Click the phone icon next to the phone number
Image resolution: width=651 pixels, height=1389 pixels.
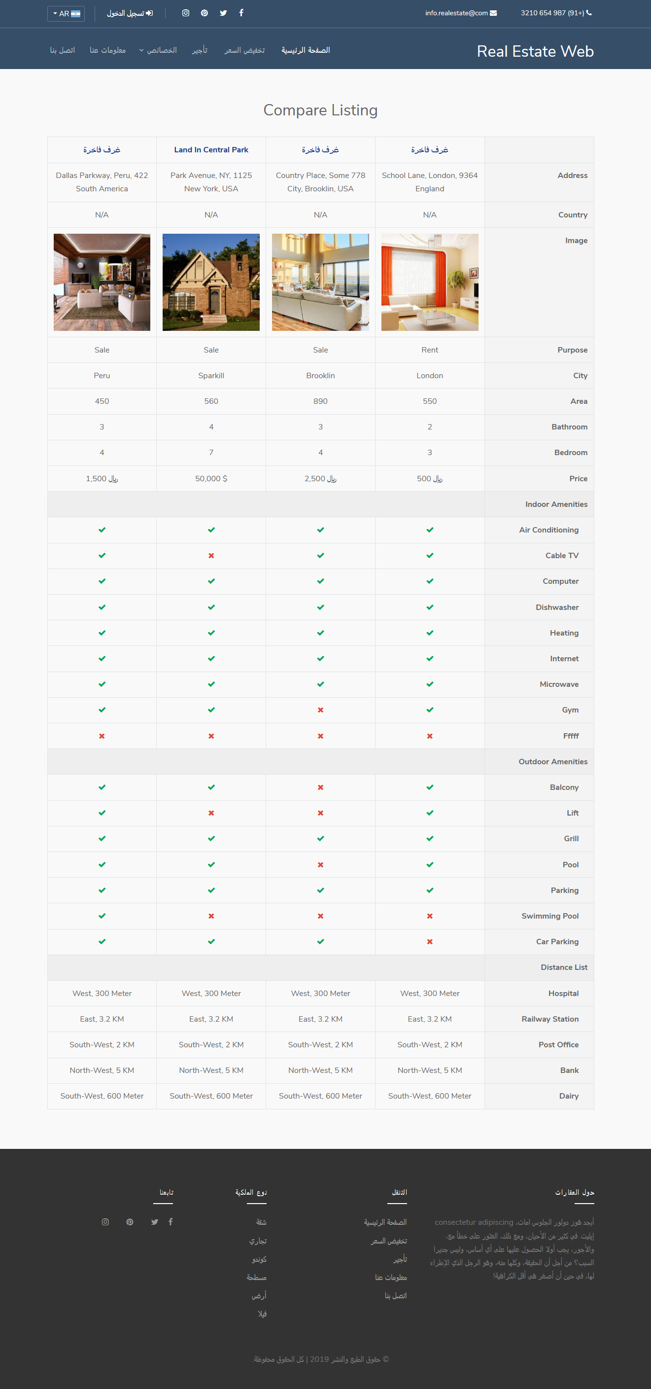589,13
